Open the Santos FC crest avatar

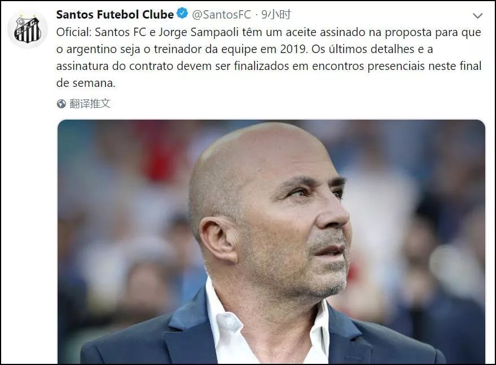pos(28,29)
